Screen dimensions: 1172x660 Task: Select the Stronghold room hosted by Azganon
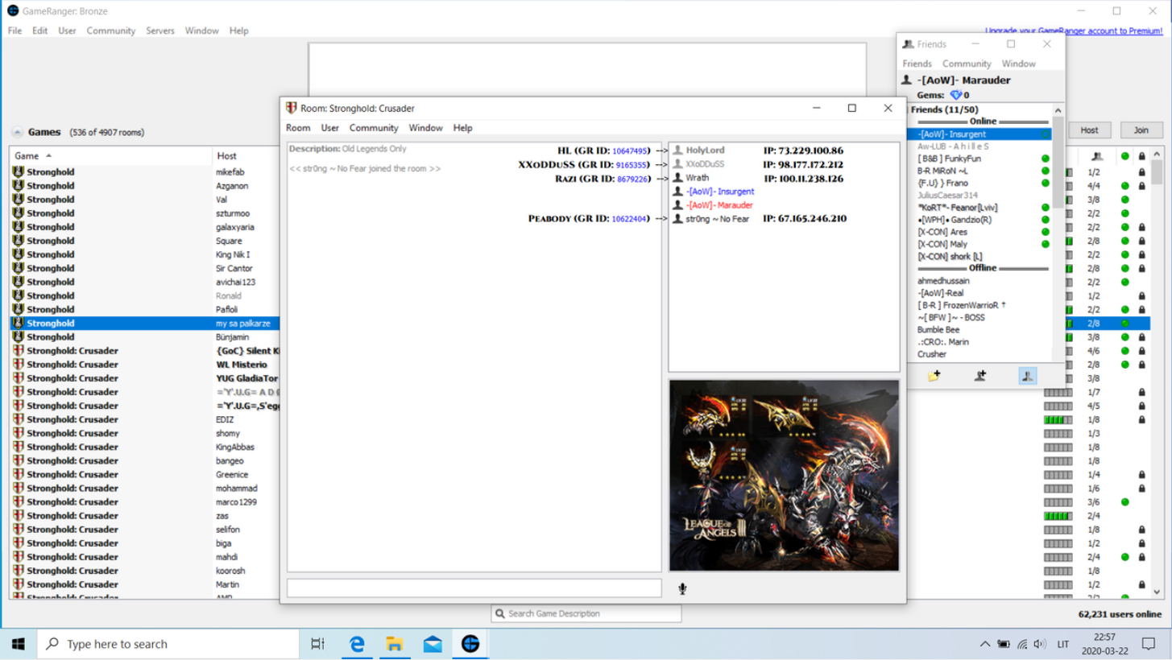145,186
